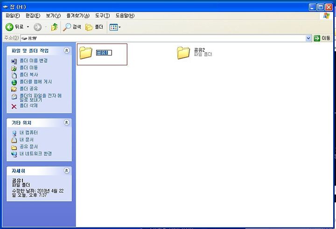Click the 공유2 folder name
The width and height of the screenshot is (336, 229).
pyautogui.click(x=199, y=50)
